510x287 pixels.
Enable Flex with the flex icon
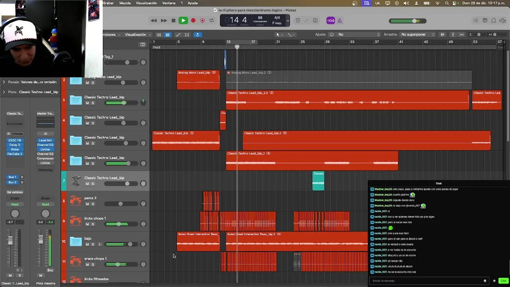(x=187, y=35)
